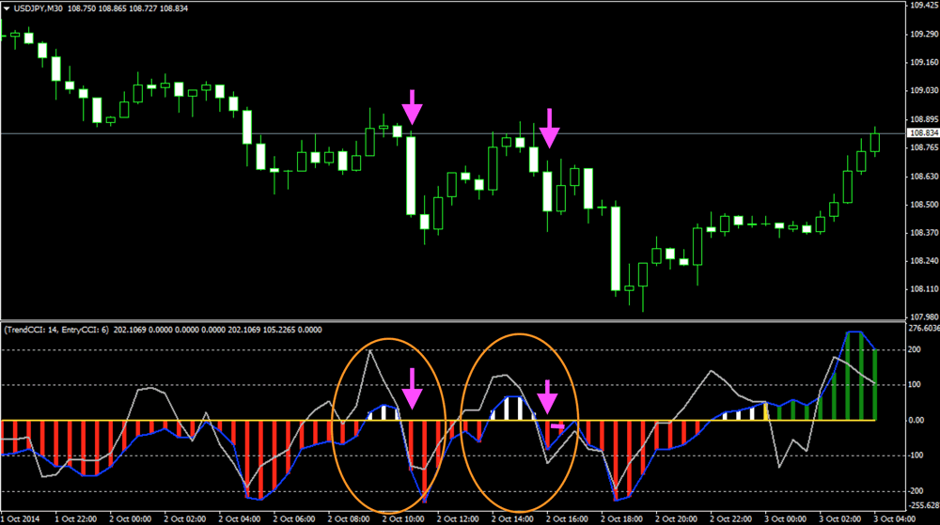Click the 2 Oct 20:00 time label
Viewport: 940px width, 525px height.
click(676, 519)
